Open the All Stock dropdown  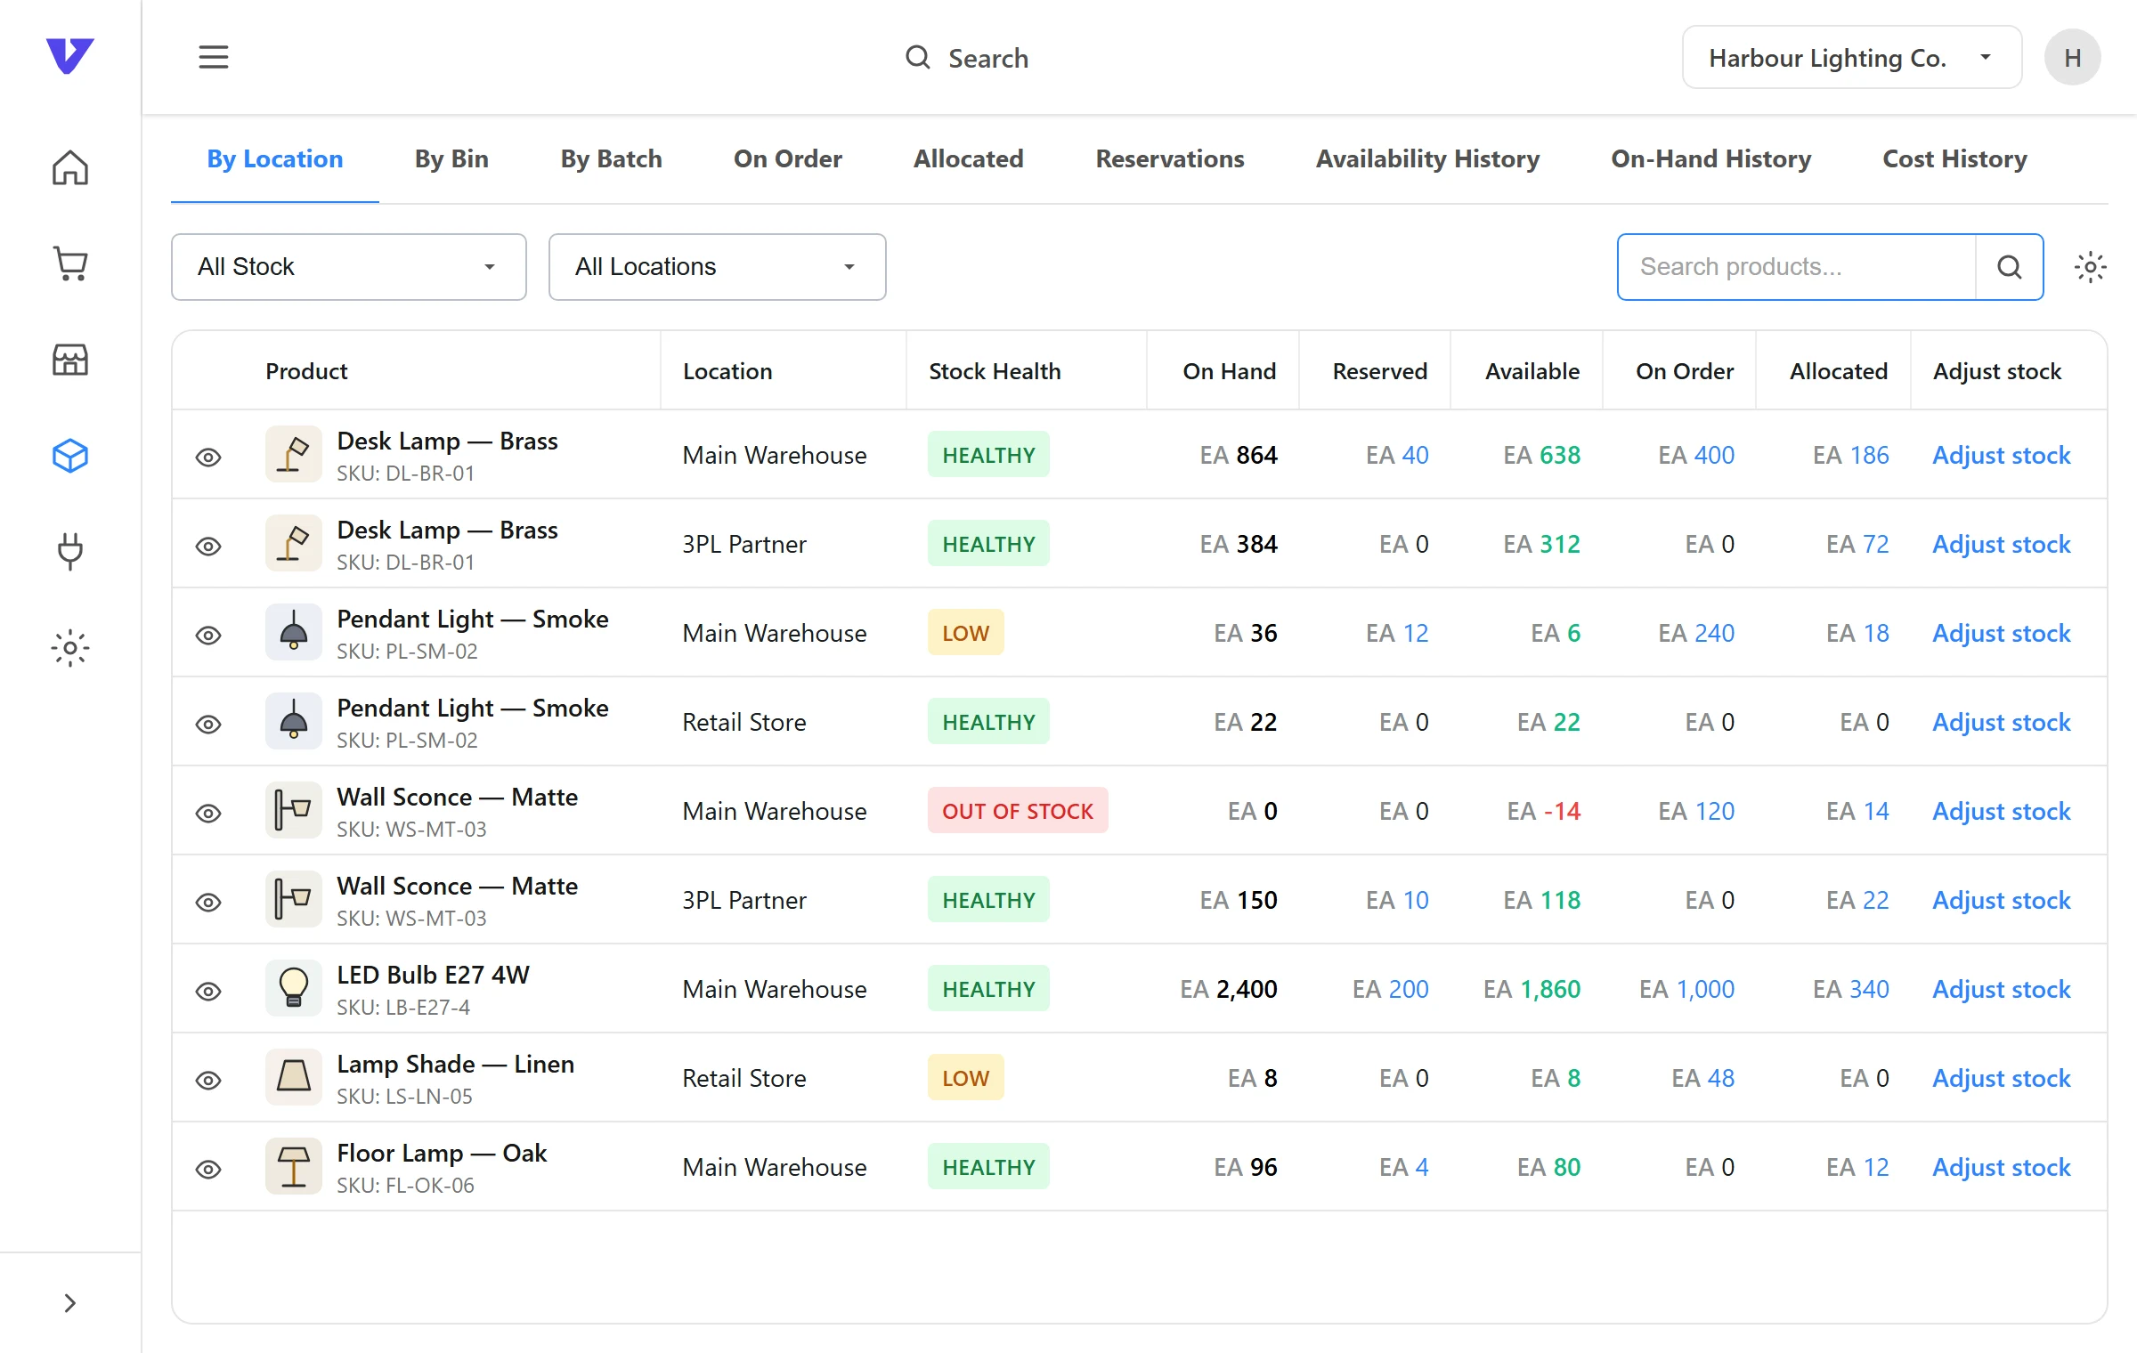(349, 267)
